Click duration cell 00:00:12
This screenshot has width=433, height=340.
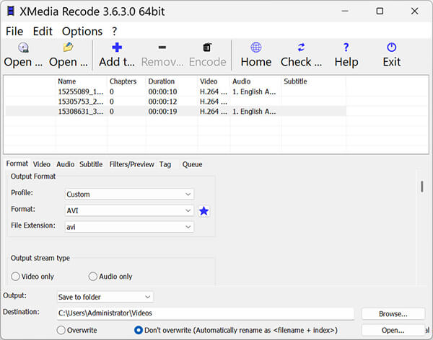tap(162, 102)
